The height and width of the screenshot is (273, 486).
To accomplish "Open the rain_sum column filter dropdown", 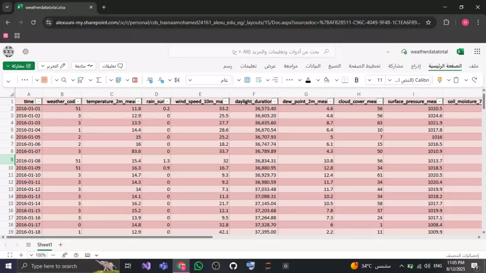I will pyautogui.click(x=167, y=102).
